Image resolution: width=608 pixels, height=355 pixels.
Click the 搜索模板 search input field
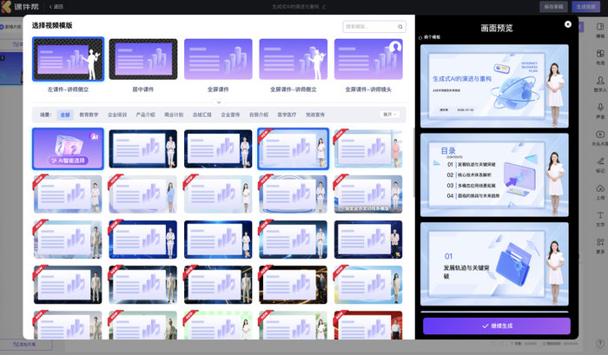pos(367,27)
